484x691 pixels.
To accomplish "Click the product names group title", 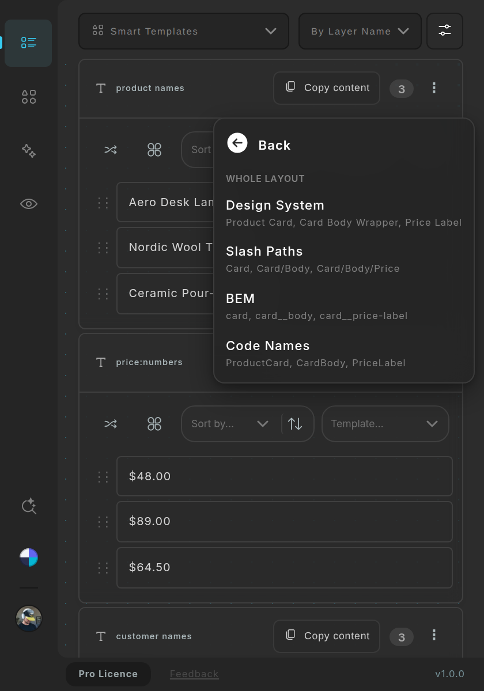I will 150,88.
